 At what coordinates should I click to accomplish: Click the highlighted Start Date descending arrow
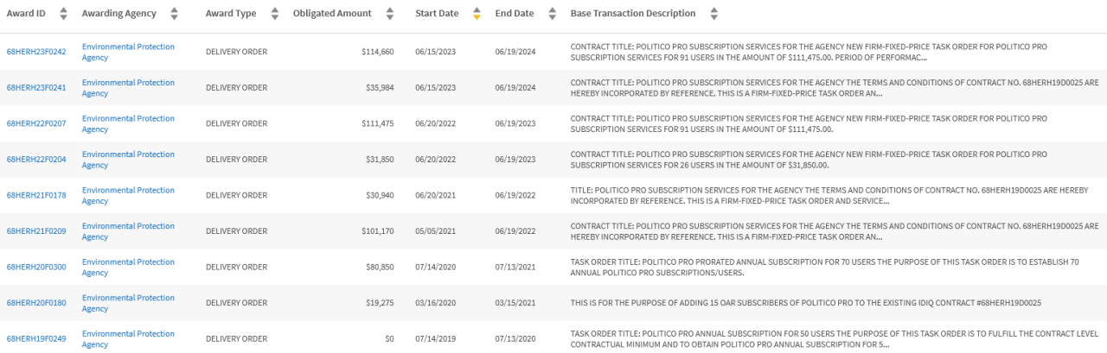[x=477, y=17]
